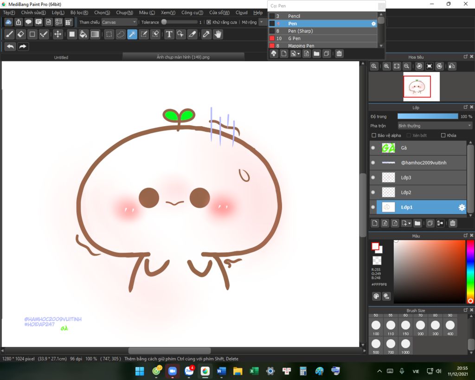The height and width of the screenshot is (380, 475).
Task: Duplicate the current layer
Action: tap(430, 223)
